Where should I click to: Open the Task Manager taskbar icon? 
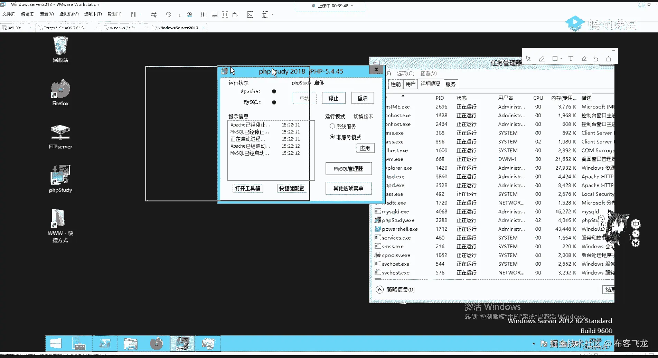tap(208, 344)
